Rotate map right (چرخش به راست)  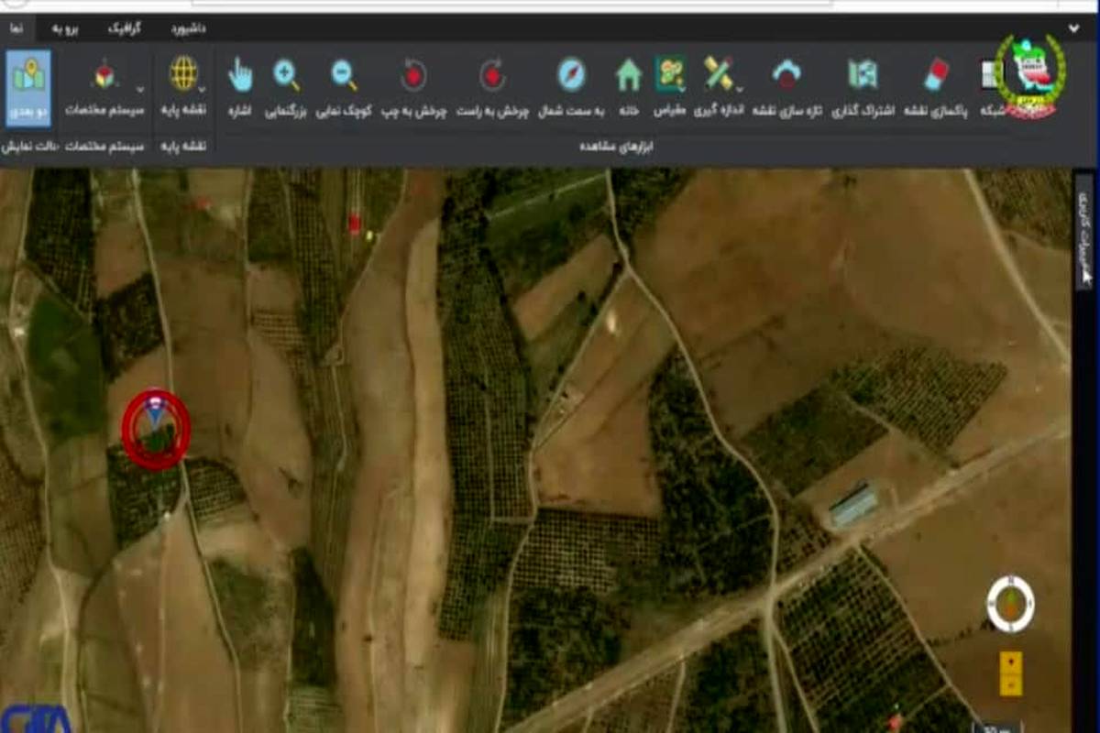click(493, 75)
